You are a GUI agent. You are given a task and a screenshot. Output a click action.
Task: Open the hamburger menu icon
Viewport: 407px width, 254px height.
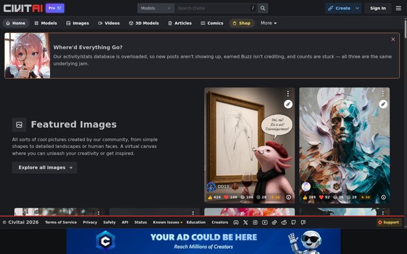[x=399, y=8]
